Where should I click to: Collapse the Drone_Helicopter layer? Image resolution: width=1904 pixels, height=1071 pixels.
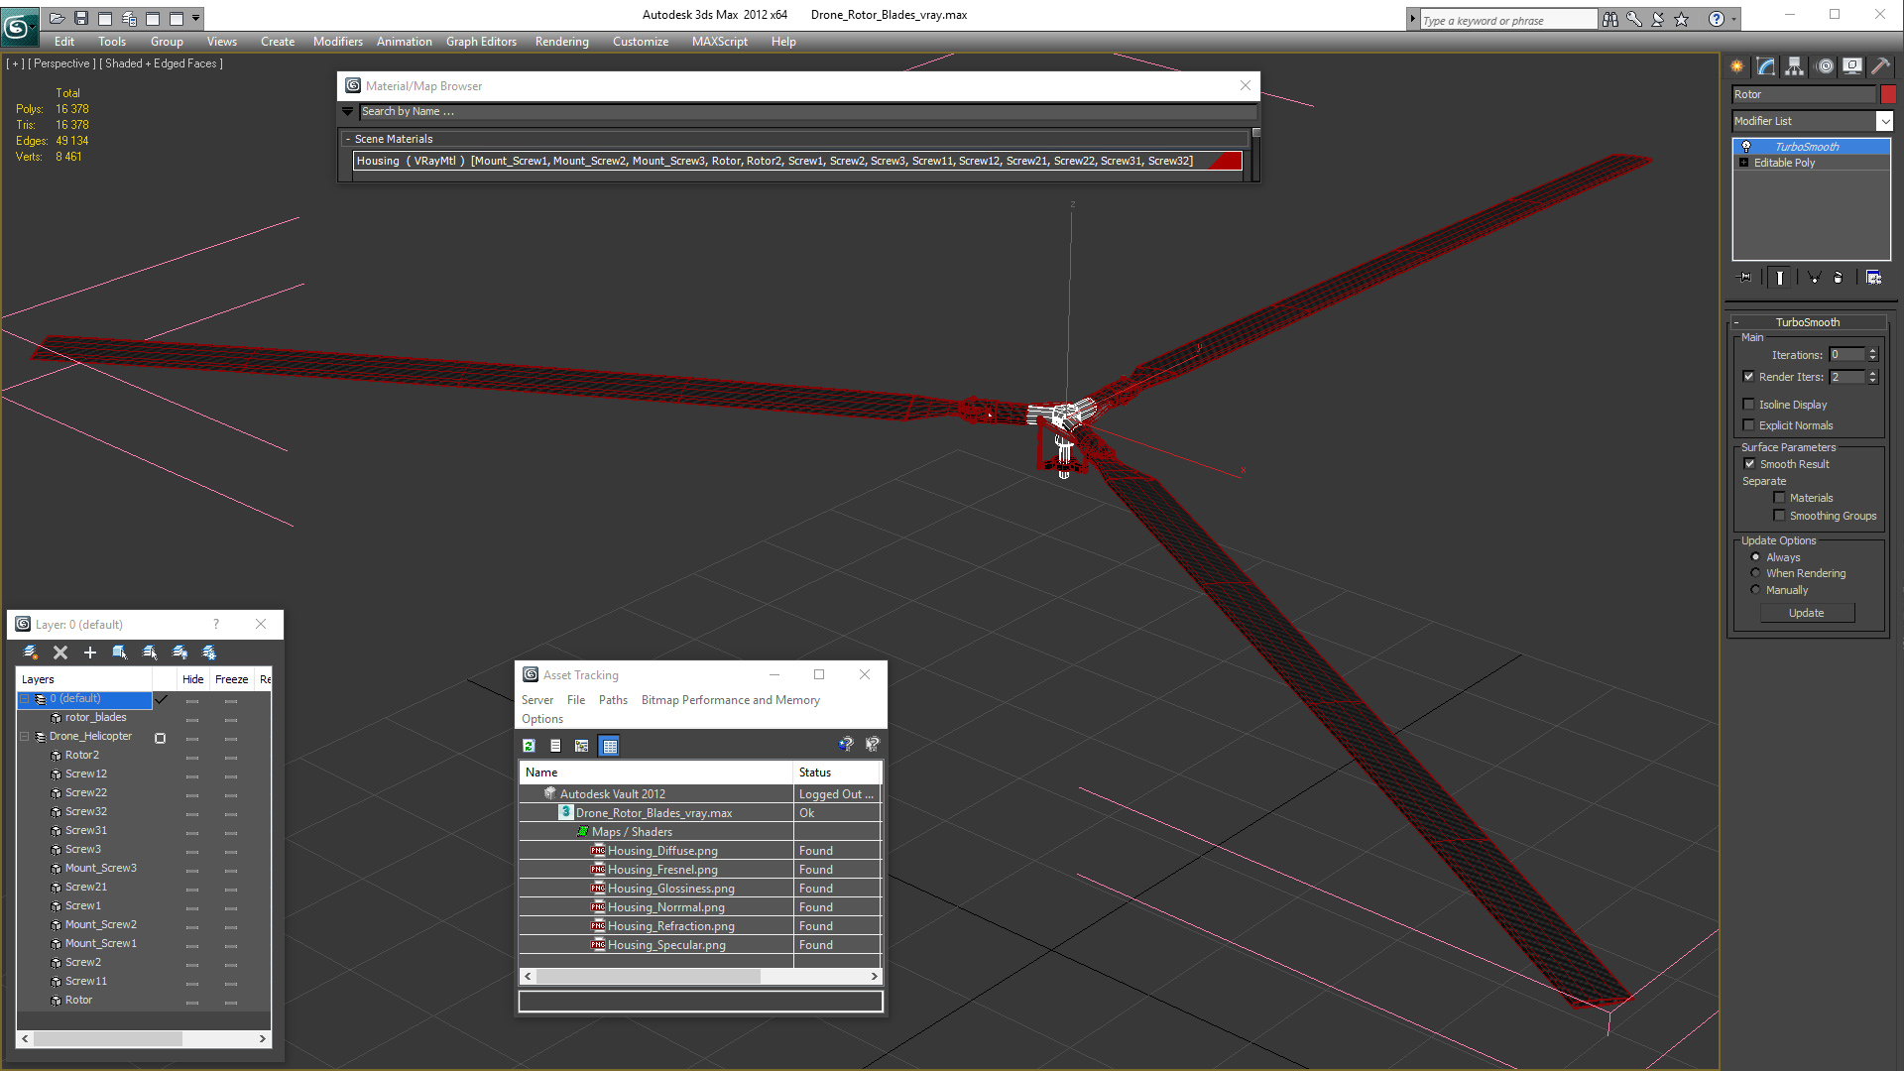tap(25, 737)
